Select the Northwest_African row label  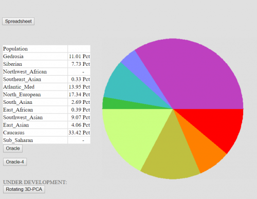(x=25, y=71)
